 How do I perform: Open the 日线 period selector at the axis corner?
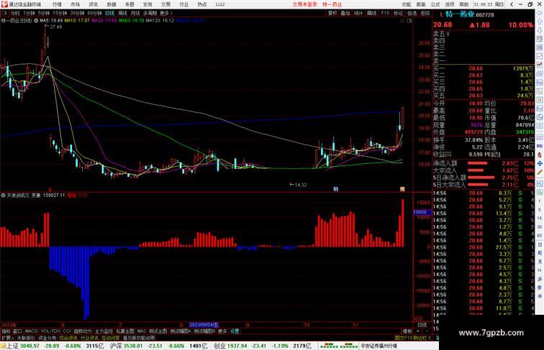click(x=422, y=325)
